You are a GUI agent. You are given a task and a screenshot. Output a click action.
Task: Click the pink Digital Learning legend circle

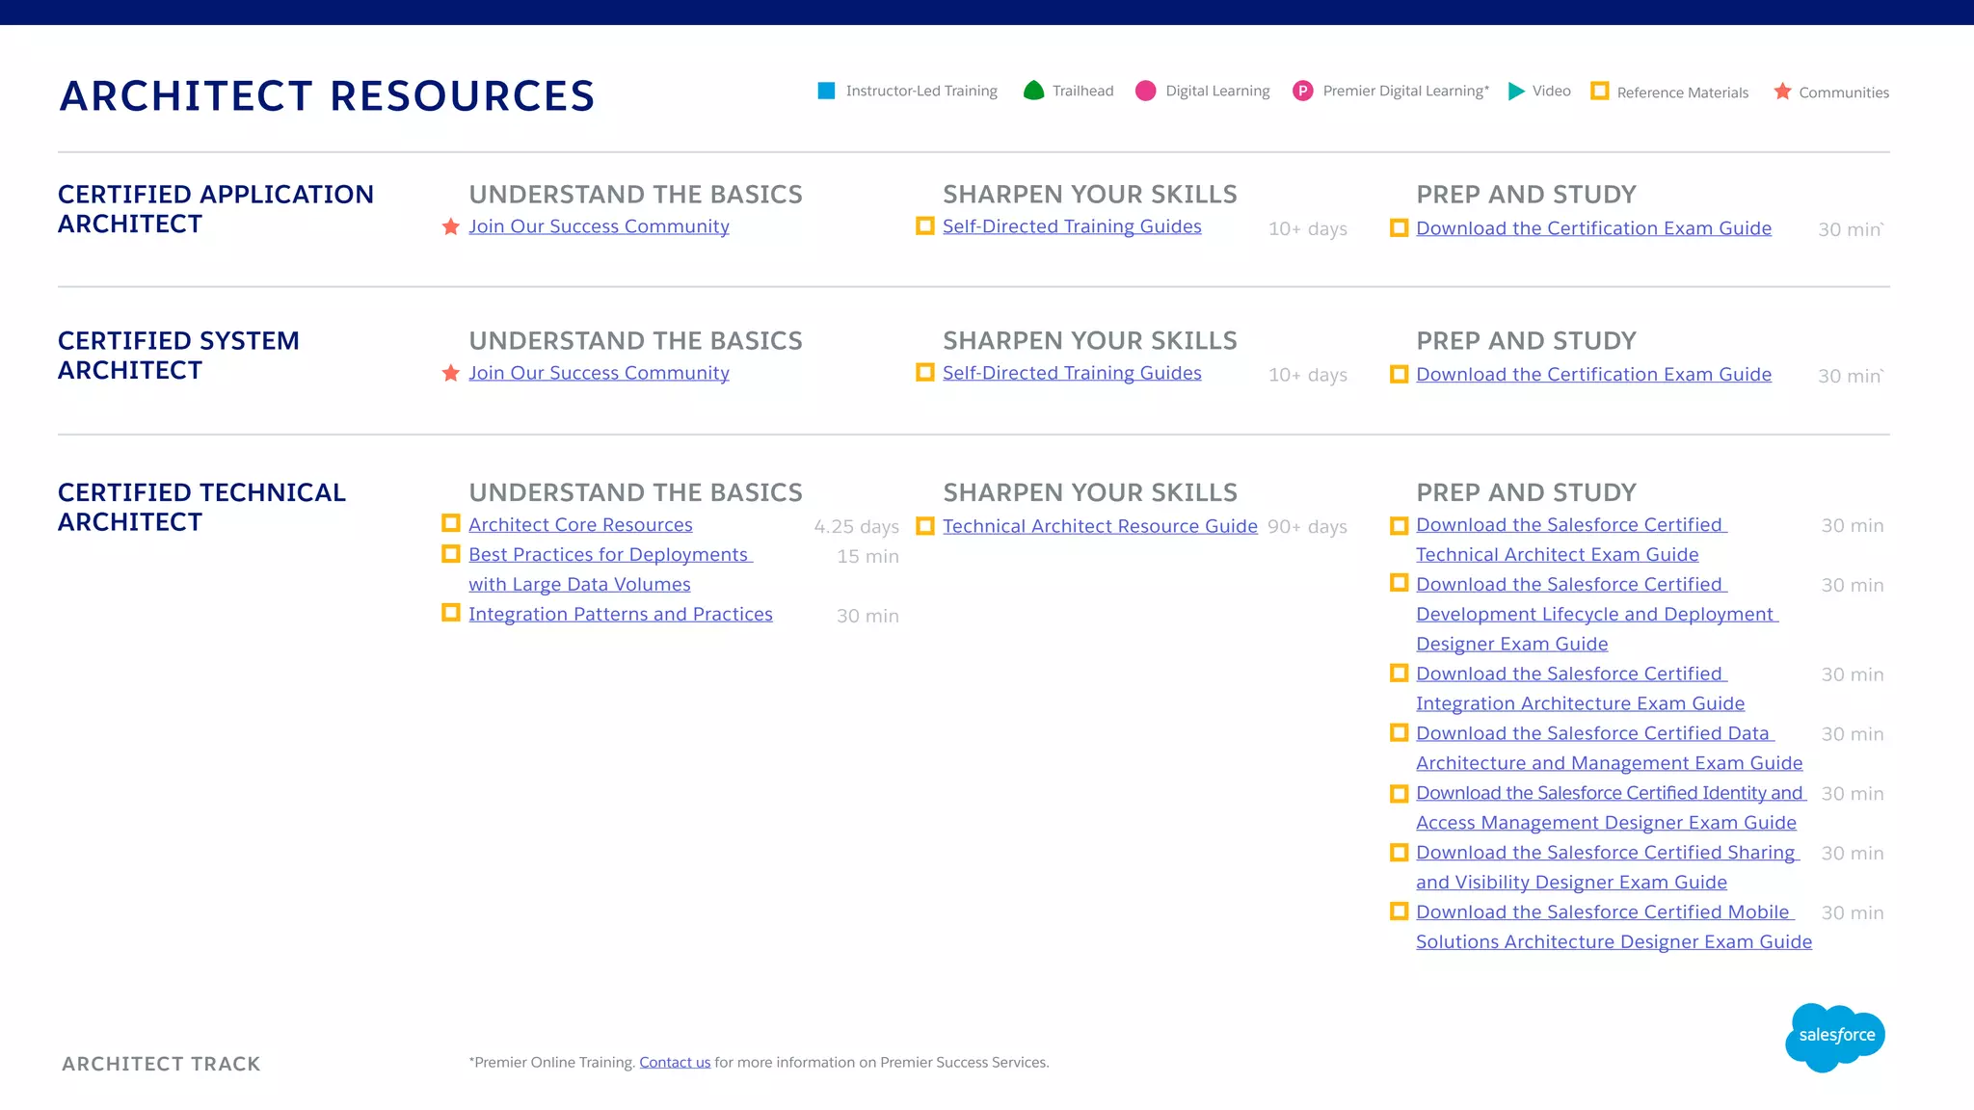(1145, 91)
